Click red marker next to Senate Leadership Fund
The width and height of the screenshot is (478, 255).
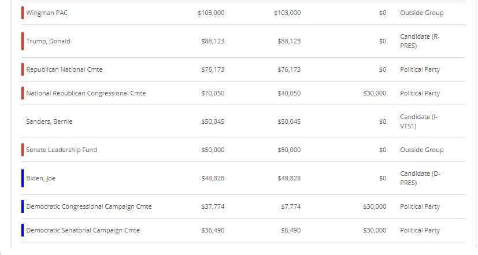tap(23, 150)
